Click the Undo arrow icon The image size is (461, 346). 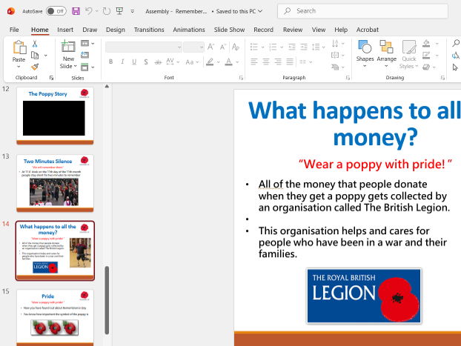88,11
